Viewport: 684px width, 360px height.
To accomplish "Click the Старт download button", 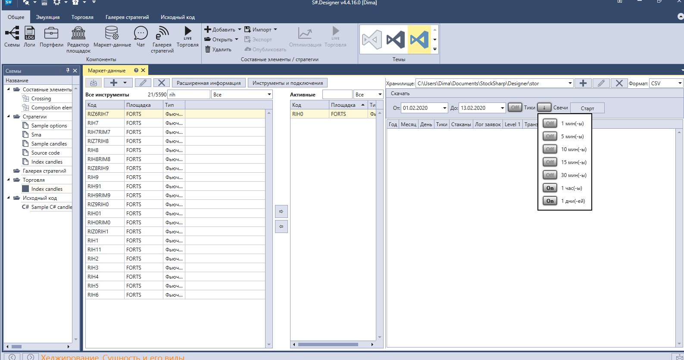I will click(587, 108).
